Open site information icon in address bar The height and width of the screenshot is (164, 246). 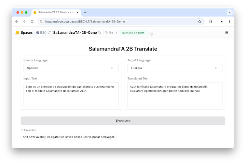coord(41,21)
